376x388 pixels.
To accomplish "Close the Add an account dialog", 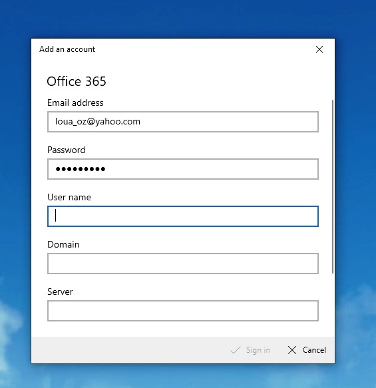I will (x=319, y=49).
